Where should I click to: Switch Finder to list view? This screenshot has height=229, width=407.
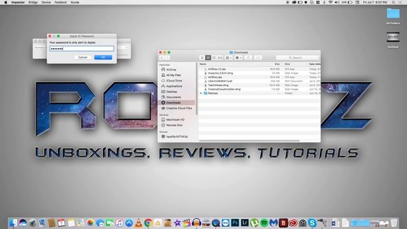coord(208,58)
